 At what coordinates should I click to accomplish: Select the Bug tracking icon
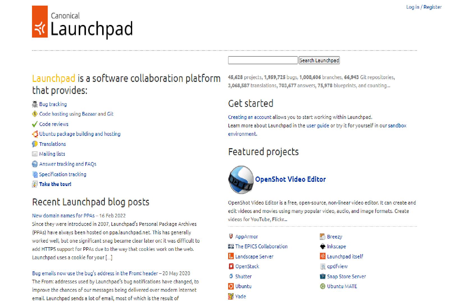tap(35, 104)
